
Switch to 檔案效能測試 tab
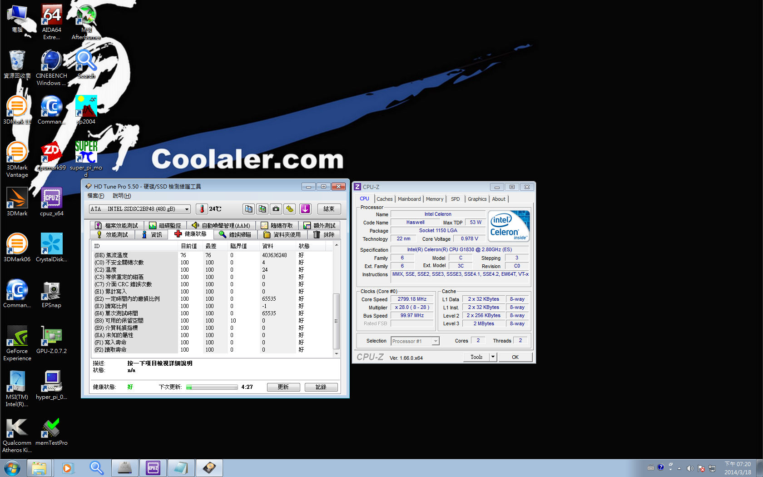pos(117,225)
